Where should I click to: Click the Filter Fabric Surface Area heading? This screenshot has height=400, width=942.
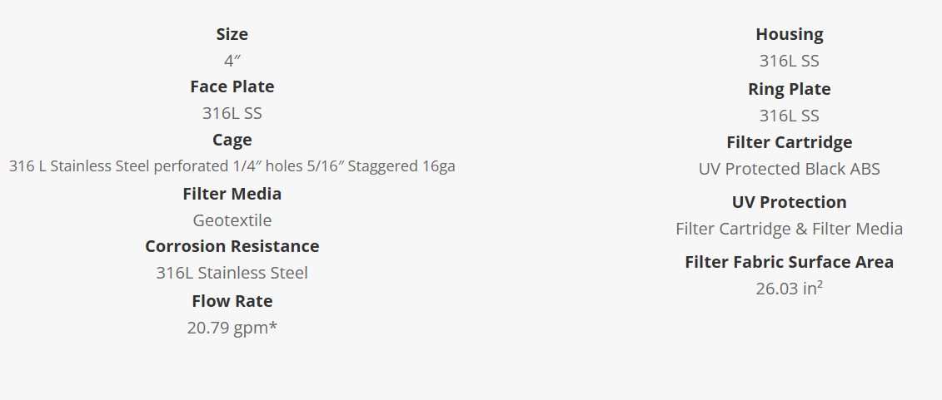click(789, 262)
